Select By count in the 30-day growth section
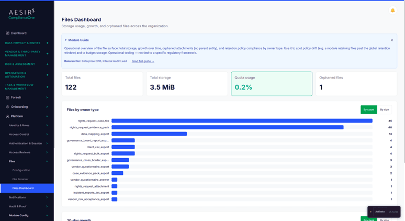 click(368, 219)
